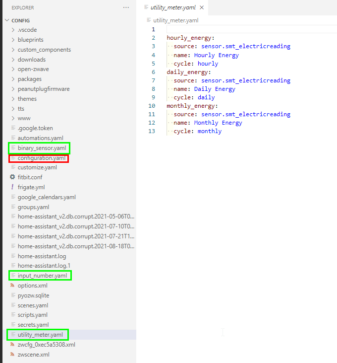Select the utility_meter.yaml tab

coord(173,7)
